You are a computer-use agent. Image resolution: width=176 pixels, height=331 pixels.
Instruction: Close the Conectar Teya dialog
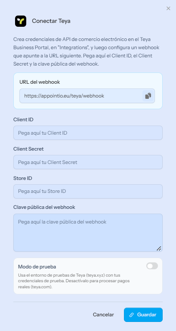(168, 9)
